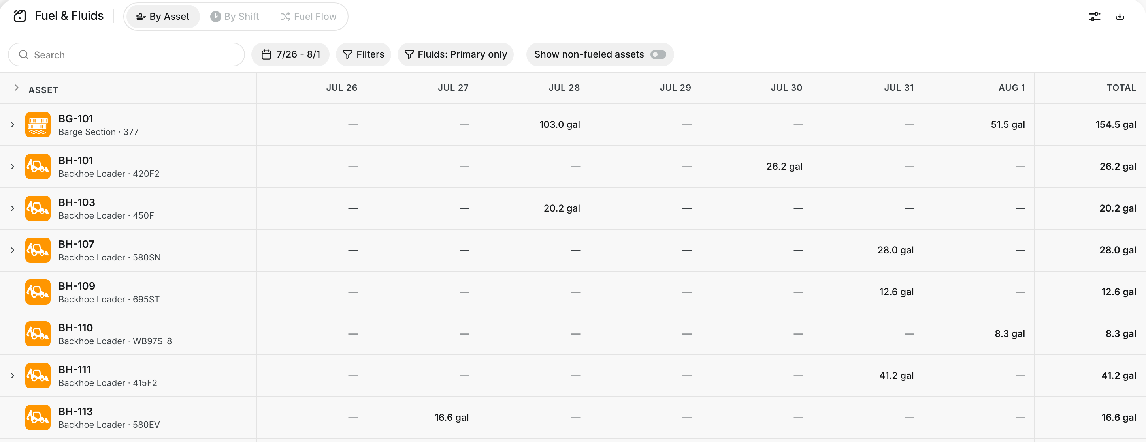1146x442 pixels.
Task: Select the BH-111 asset name
Action: [74, 369]
